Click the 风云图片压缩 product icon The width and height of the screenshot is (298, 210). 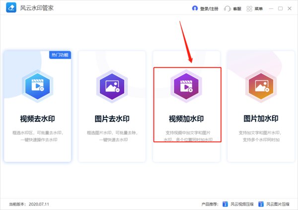(261, 204)
